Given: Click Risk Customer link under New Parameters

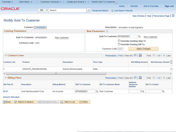Looking at the screenshot, I should 150,37.
